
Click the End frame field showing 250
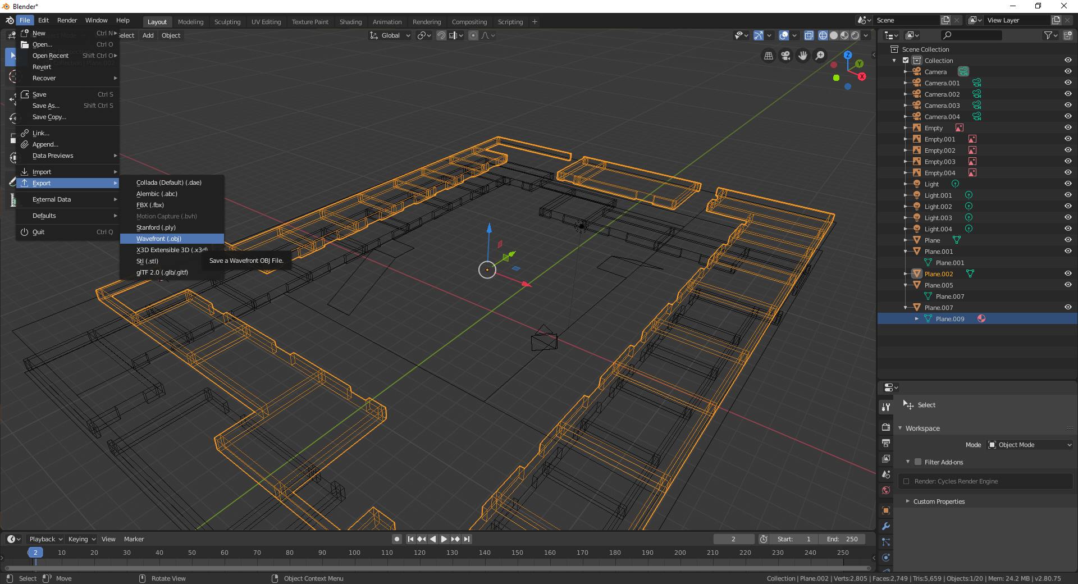point(842,539)
